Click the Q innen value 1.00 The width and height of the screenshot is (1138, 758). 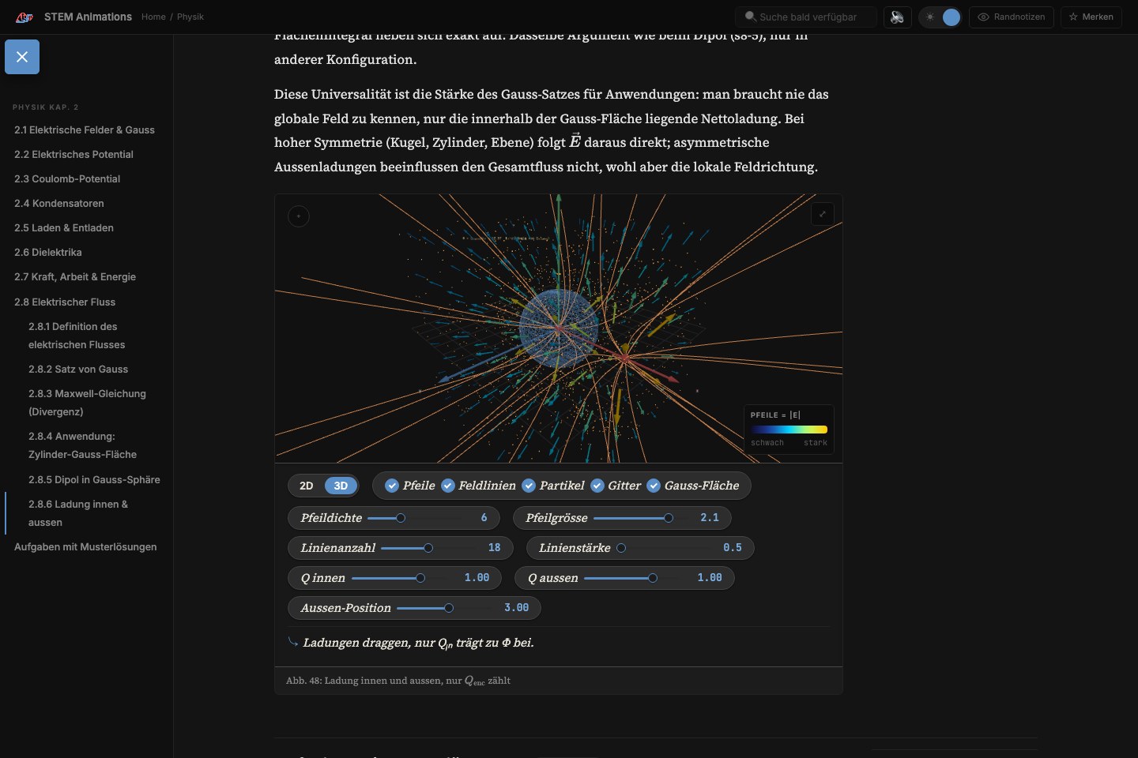click(477, 578)
